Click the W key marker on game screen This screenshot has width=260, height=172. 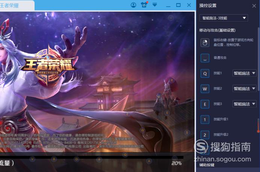point(142,130)
